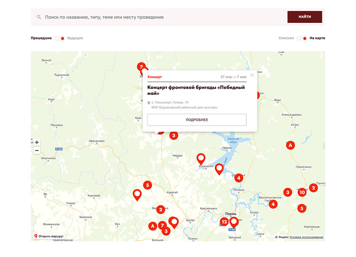Show Будущие upcoming events
The width and height of the screenshot is (356, 257).
[x=75, y=38]
